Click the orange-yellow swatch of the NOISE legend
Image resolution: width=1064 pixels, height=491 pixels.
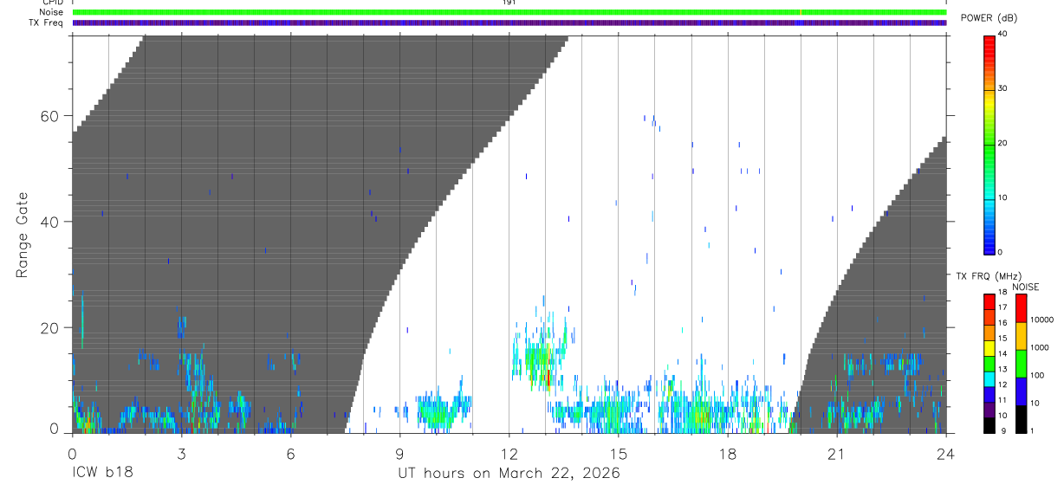pyautogui.click(x=1022, y=336)
